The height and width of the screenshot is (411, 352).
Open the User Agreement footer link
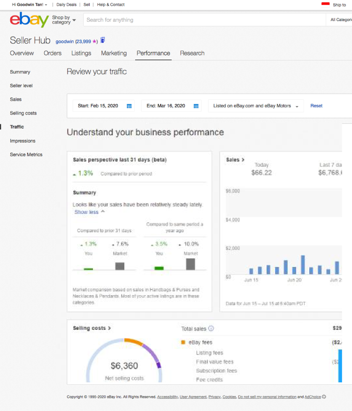click(193, 397)
